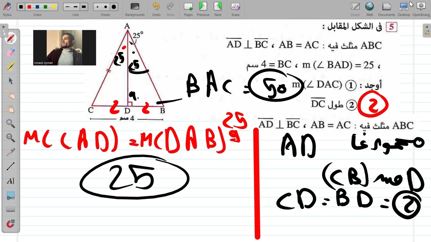Go to the Previous page
The image size is (431, 242).
[x=203, y=9]
